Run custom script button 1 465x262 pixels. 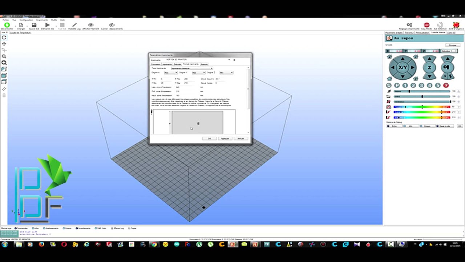(x=405, y=86)
